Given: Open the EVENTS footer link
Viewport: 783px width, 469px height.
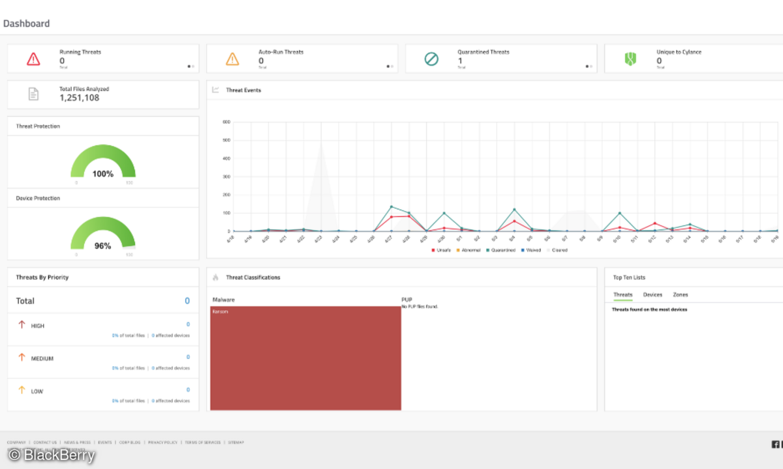Looking at the screenshot, I should (105, 442).
